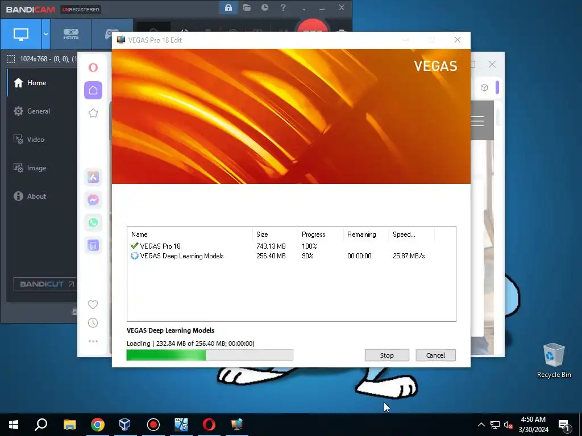Click the VEGAS installer title bar icon

coord(120,40)
